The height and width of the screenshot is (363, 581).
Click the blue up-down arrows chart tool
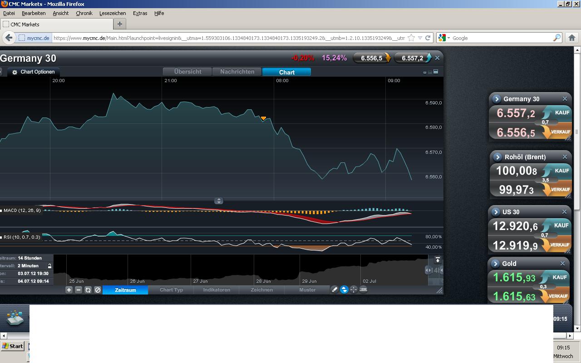click(344, 289)
